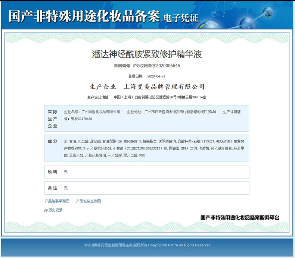This screenshot has width=295, height=258.
Task: Select the filing date 2020-04-27
Action: click(x=156, y=76)
